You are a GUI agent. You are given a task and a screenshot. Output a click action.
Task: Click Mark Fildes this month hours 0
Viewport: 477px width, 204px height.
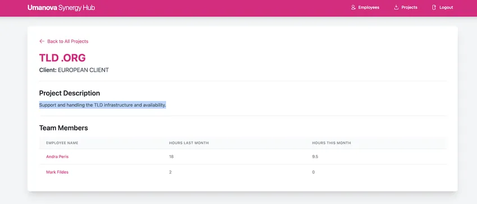[313, 172]
